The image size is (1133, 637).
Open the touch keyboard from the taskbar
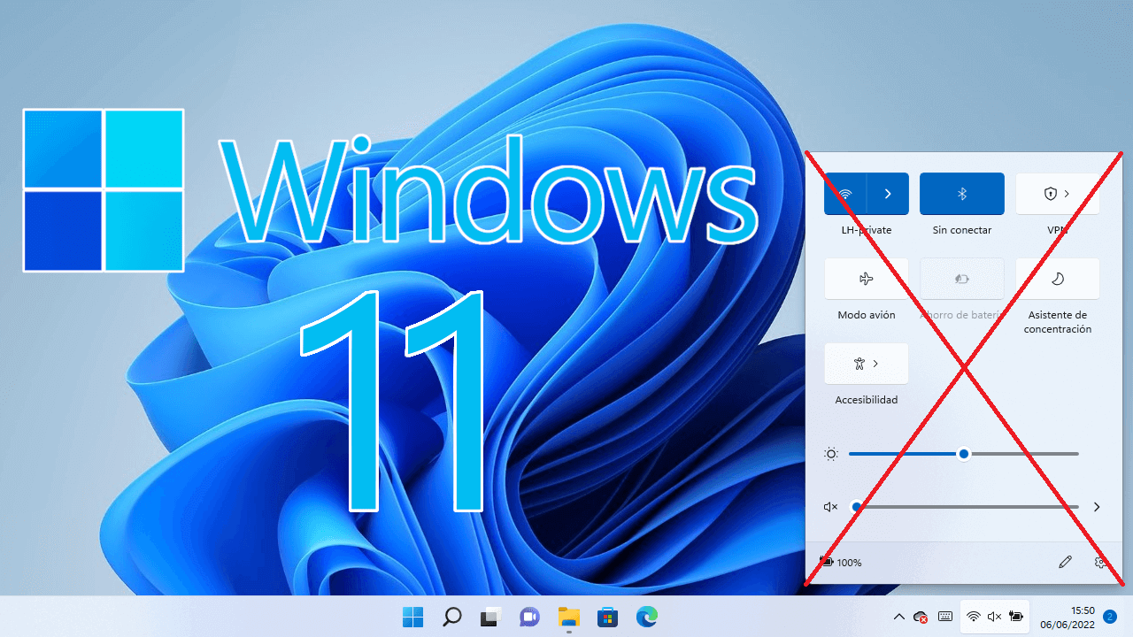pyautogui.click(x=944, y=617)
